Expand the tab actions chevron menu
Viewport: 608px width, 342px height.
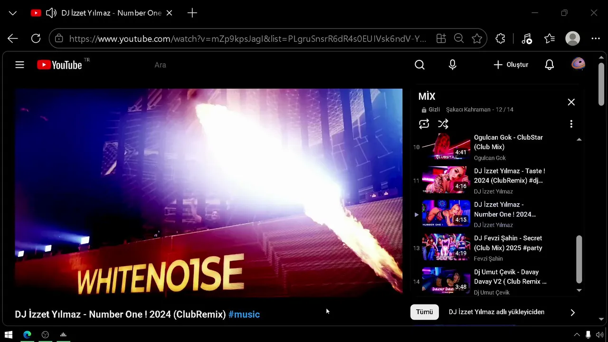[13, 13]
